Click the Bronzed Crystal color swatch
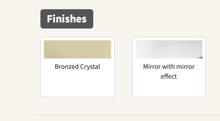 [x=77, y=49]
